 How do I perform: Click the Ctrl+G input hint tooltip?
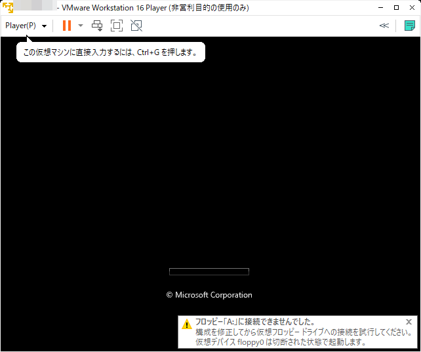111,52
